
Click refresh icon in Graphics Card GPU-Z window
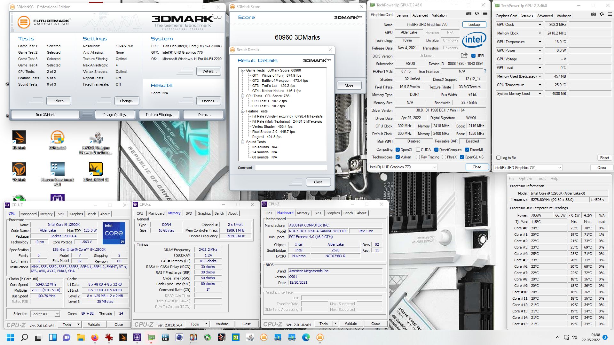(x=477, y=14)
